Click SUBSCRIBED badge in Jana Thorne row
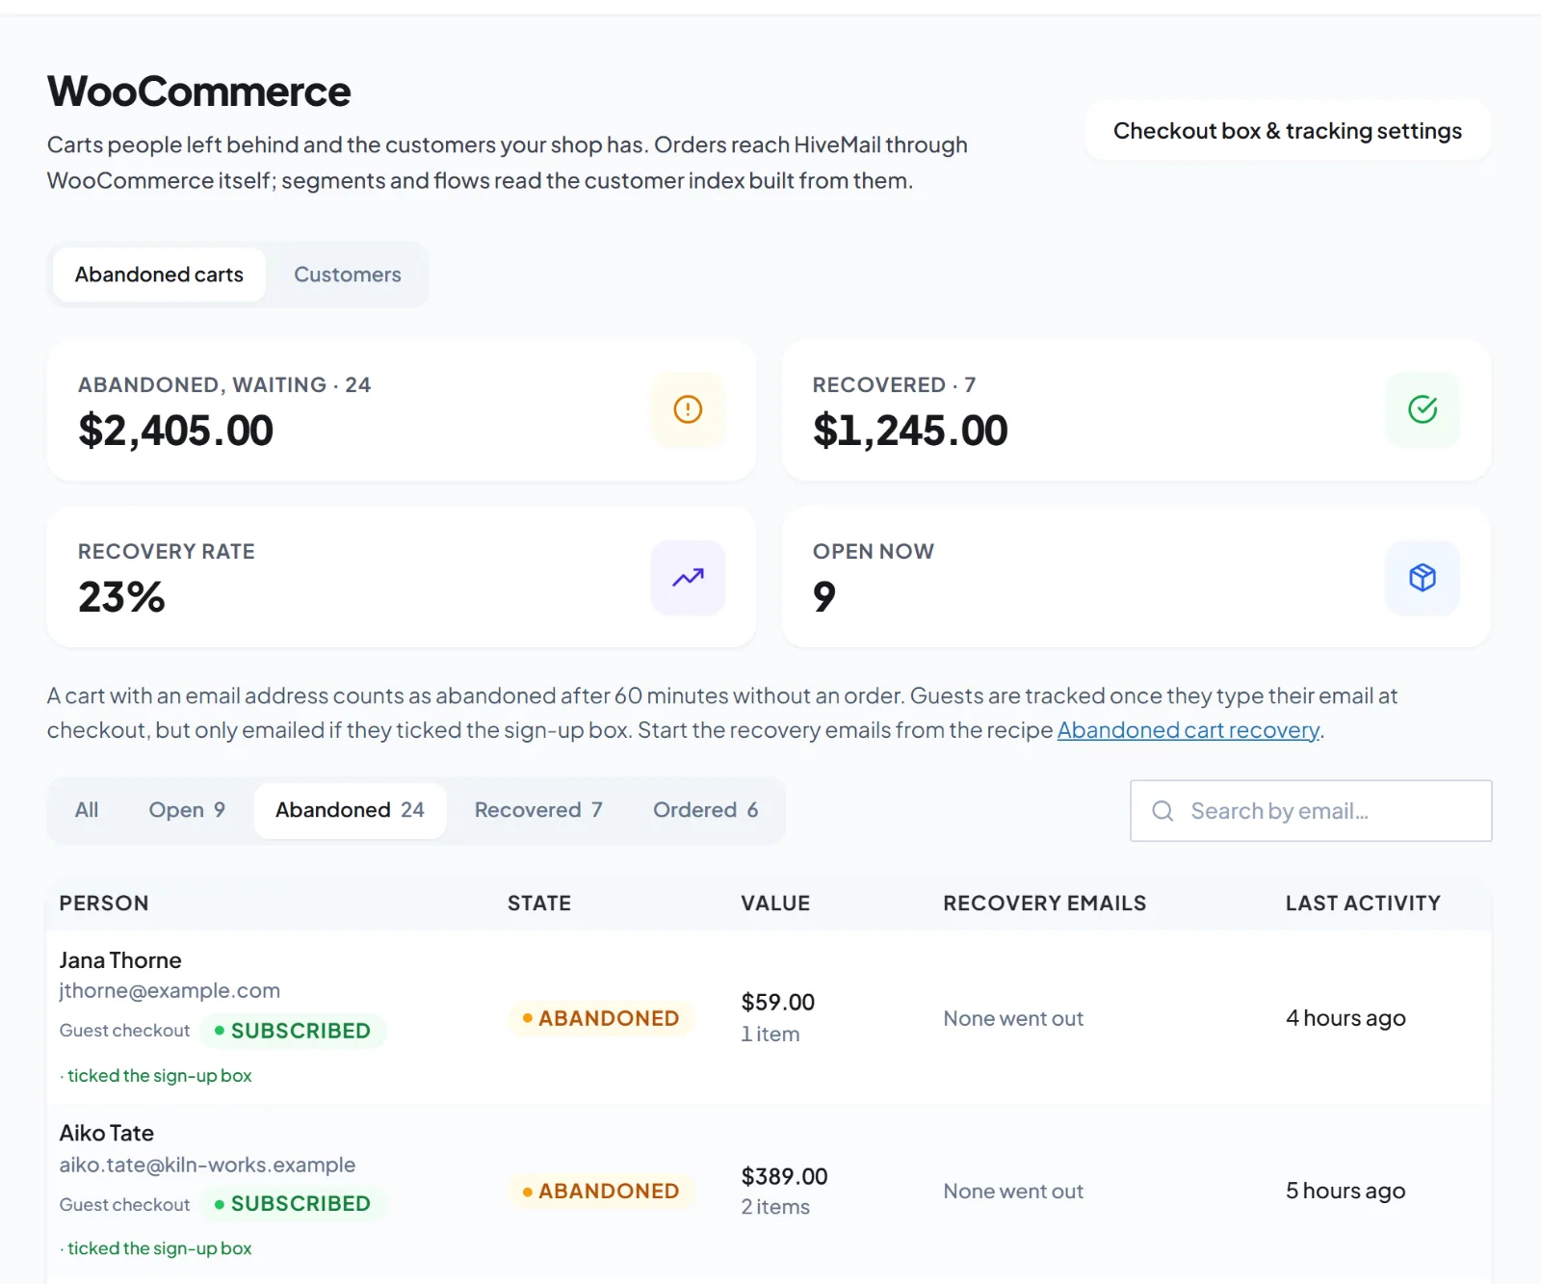Viewport: 1541px width, 1284px height. (293, 1031)
